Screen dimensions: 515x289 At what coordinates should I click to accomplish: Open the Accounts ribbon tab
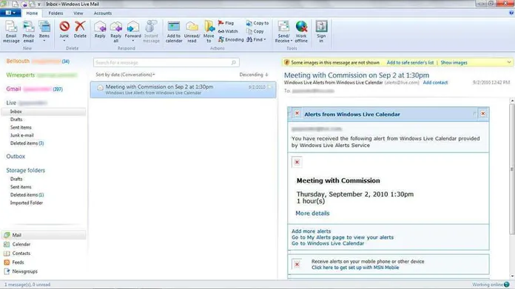103,13
